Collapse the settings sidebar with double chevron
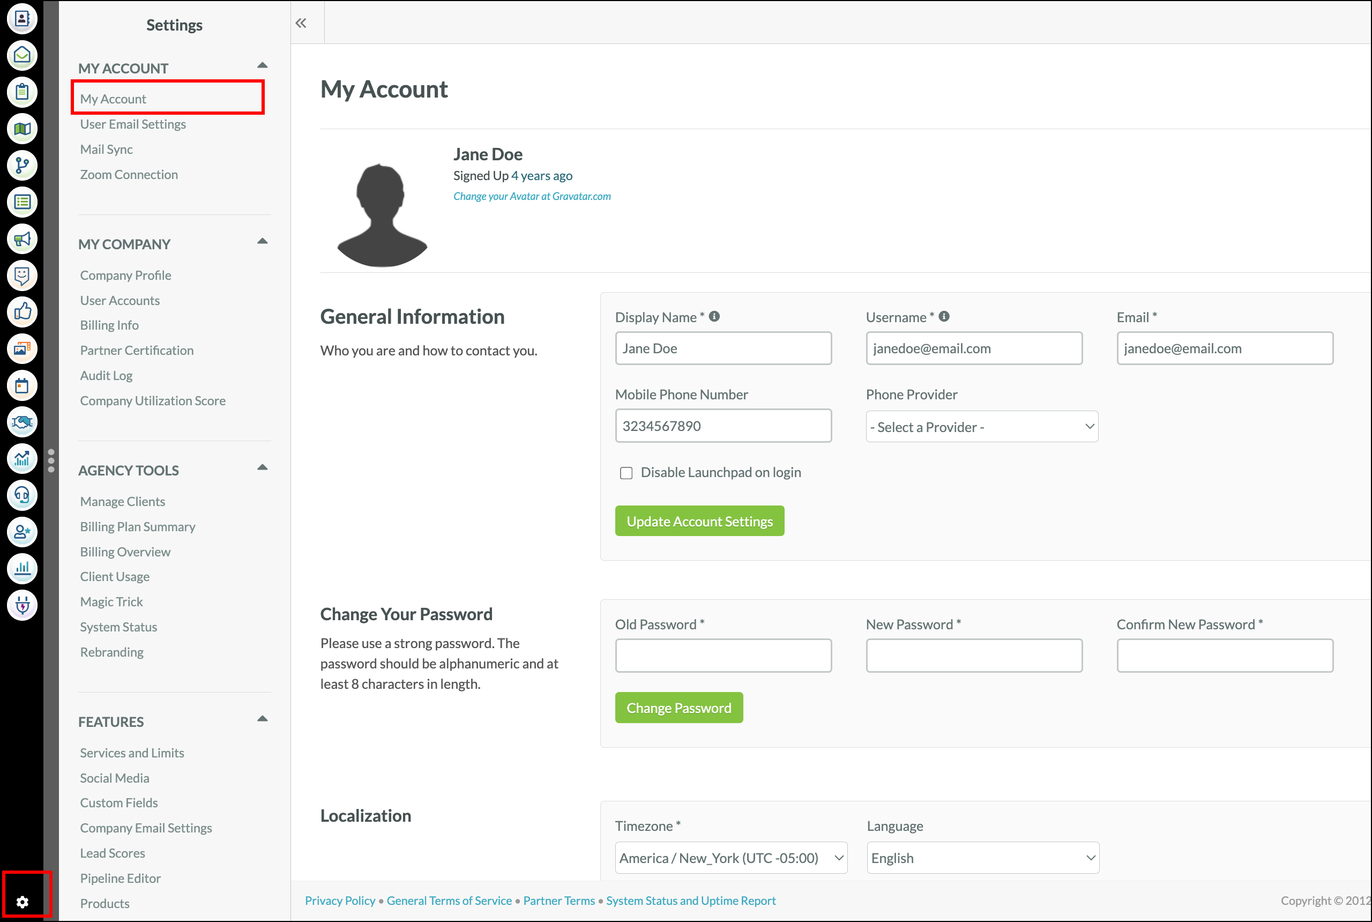The image size is (1372, 922). (x=301, y=23)
